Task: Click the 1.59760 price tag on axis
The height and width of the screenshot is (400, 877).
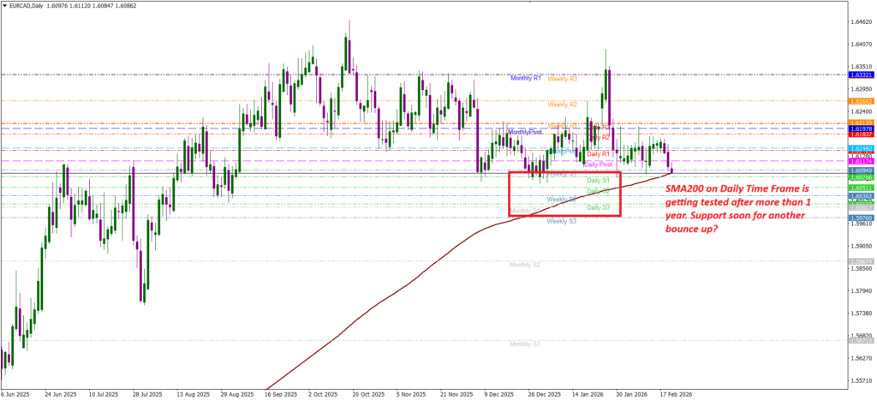Action: (x=860, y=218)
